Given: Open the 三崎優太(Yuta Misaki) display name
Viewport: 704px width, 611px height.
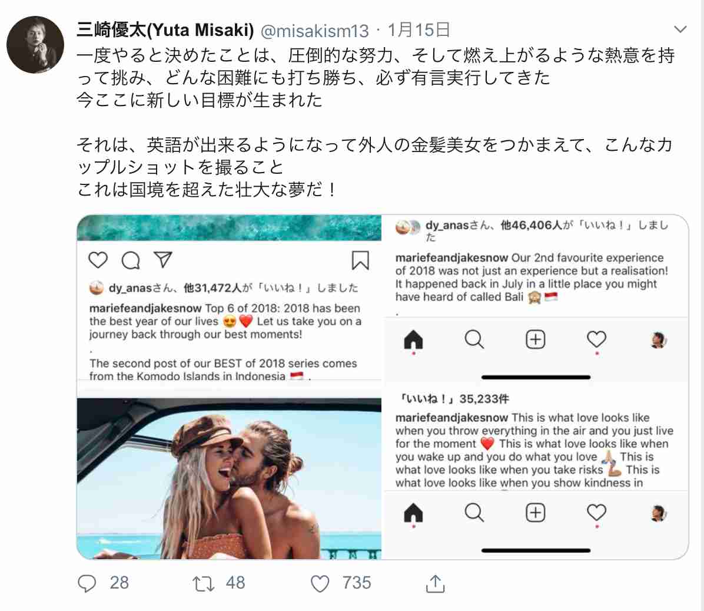Looking at the screenshot, I should pos(165,30).
